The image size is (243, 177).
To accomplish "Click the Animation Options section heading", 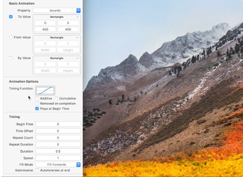I will (24, 81).
